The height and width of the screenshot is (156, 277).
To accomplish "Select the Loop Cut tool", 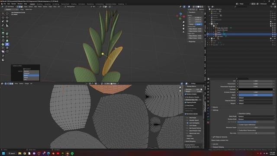I will coord(7,37).
